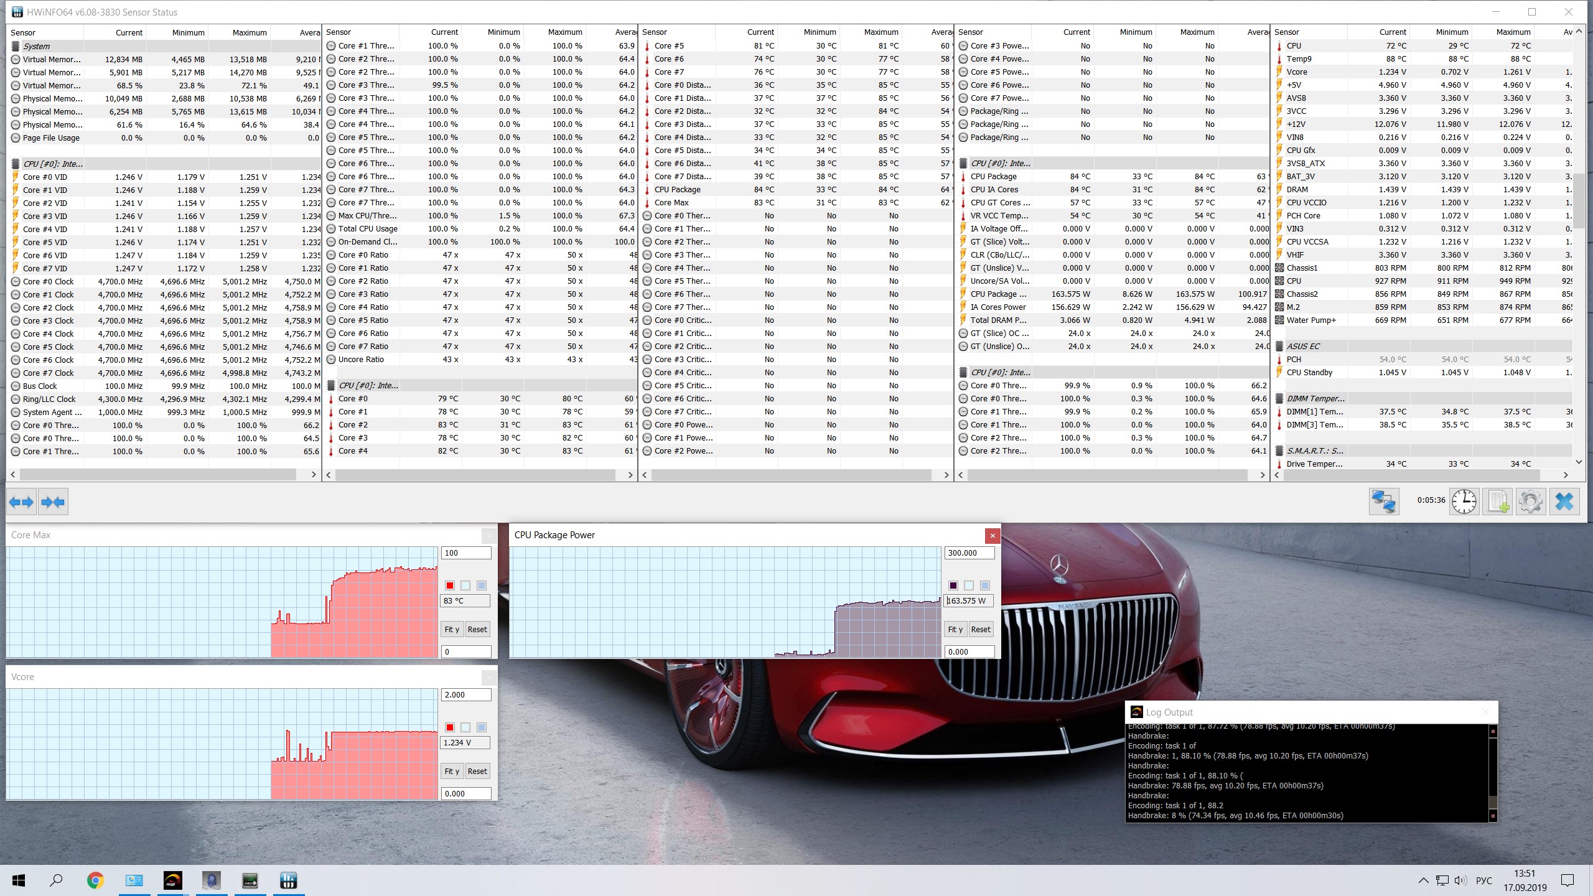Image resolution: width=1593 pixels, height=896 pixels.
Task: Close the CPU Package Power graph window
Action: tap(993, 535)
